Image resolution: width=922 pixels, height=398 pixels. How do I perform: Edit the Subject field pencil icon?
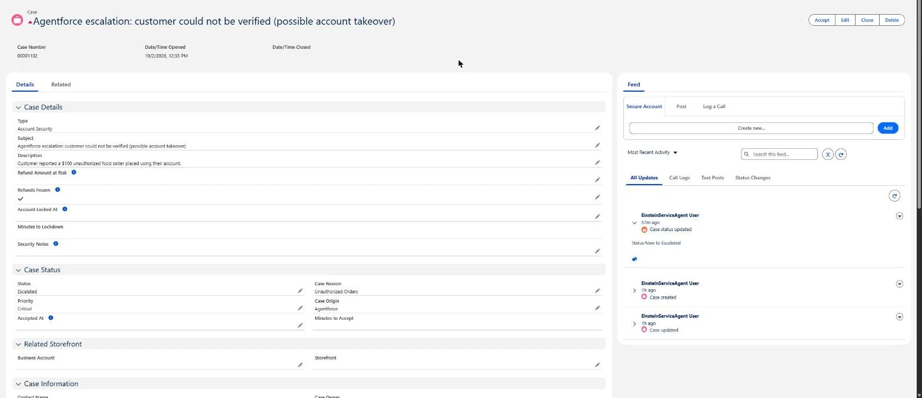(597, 145)
